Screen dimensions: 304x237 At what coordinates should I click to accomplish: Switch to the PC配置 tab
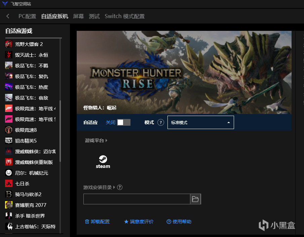click(27, 16)
